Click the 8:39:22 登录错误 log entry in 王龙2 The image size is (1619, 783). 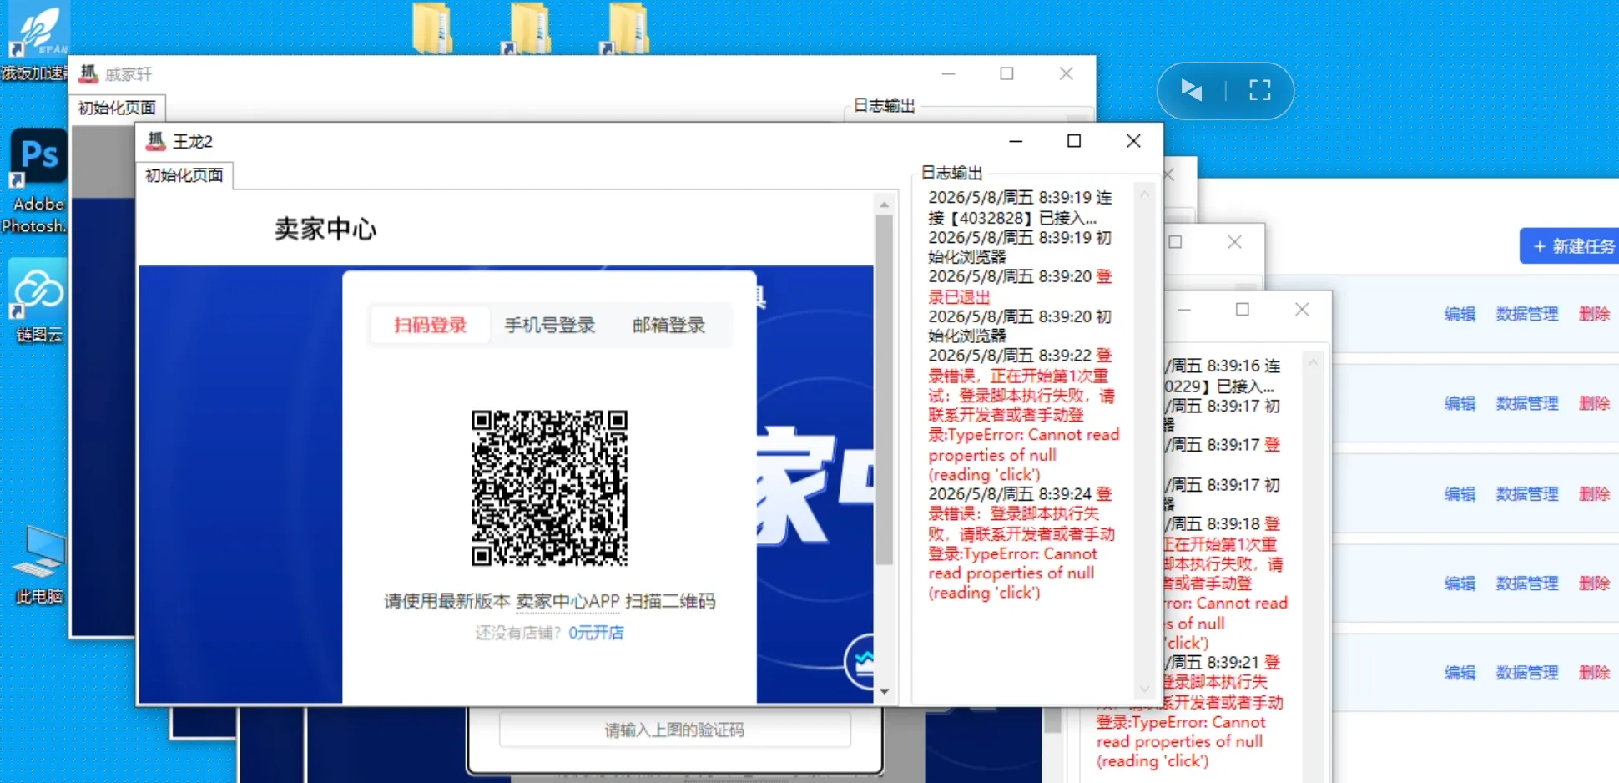1023,415
